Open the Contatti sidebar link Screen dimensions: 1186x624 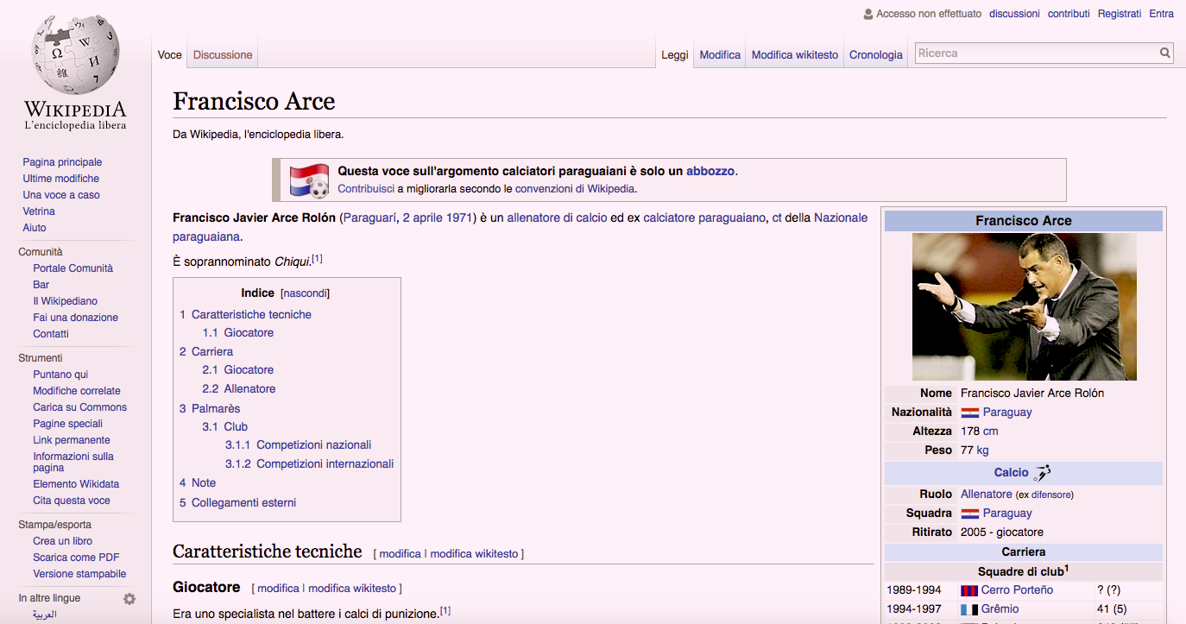tap(51, 334)
